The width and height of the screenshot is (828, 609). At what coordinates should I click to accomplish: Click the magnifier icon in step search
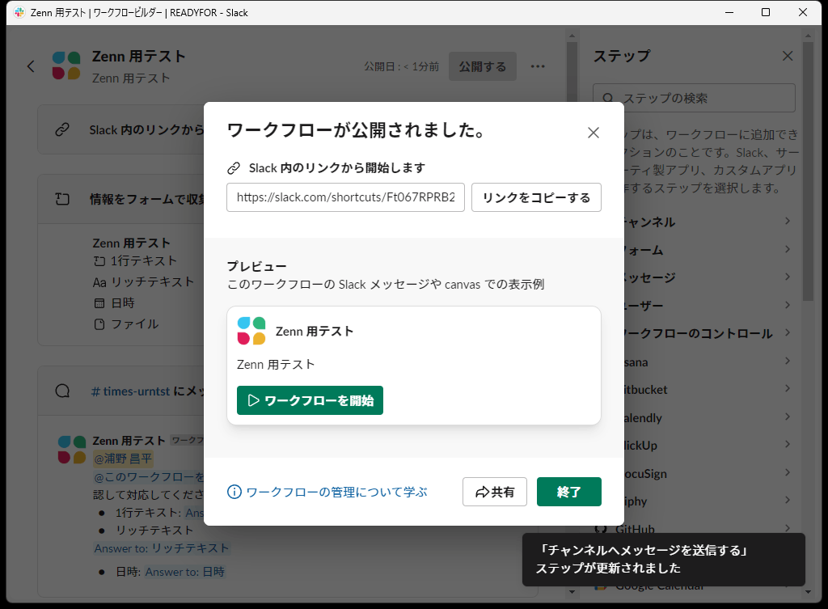[608, 98]
